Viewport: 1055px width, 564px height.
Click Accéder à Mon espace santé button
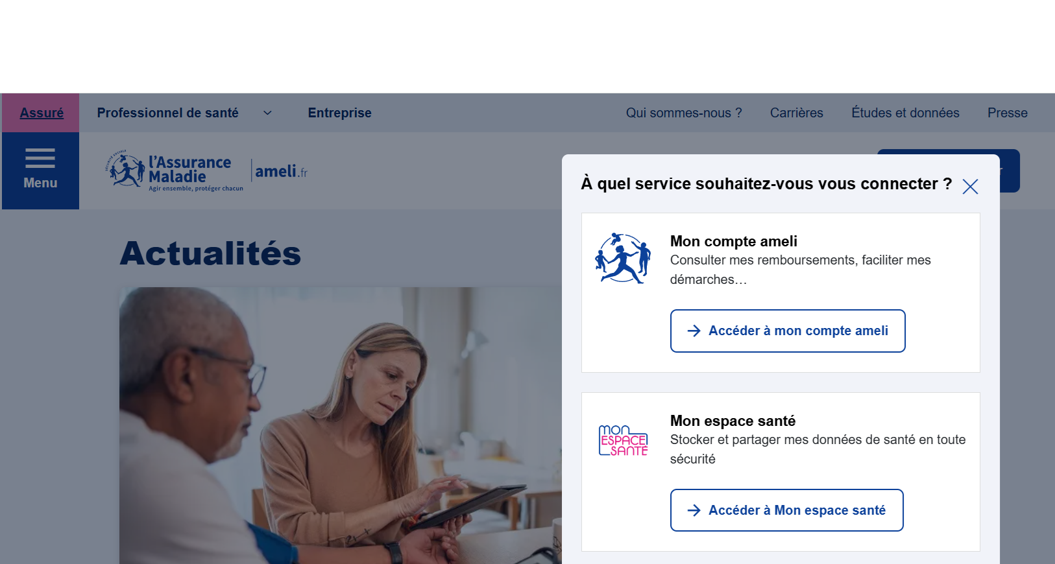click(x=786, y=510)
